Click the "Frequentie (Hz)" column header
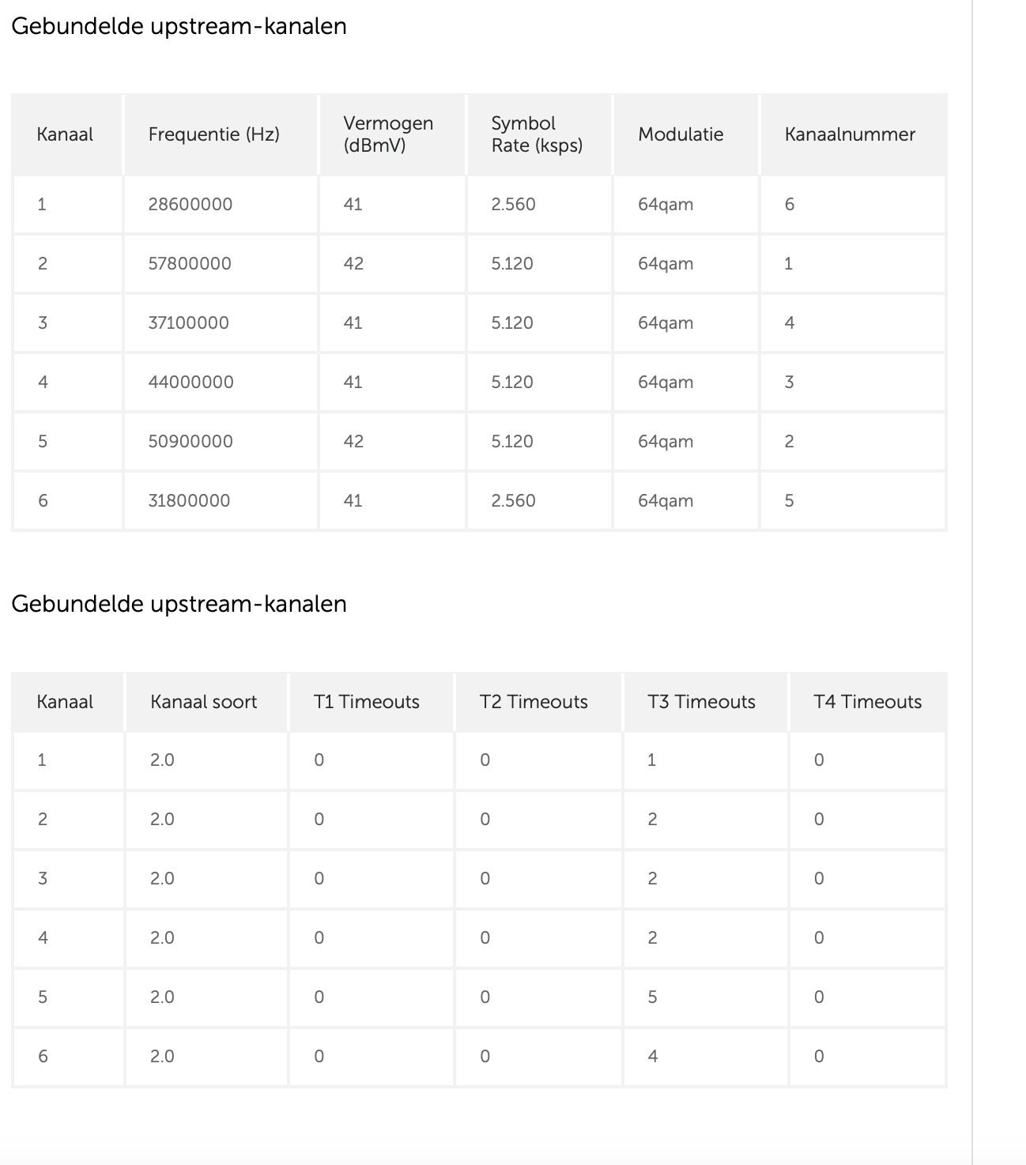This screenshot has height=1165, width=1026. [x=213, y=134]
